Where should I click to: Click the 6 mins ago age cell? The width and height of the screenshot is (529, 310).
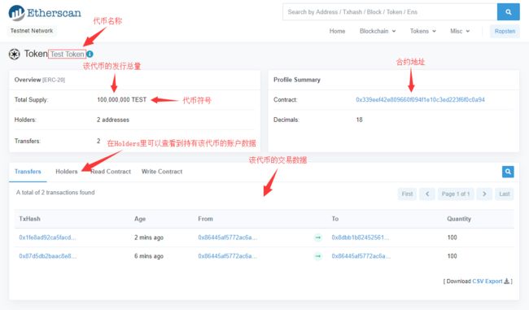tap(149, 256)
